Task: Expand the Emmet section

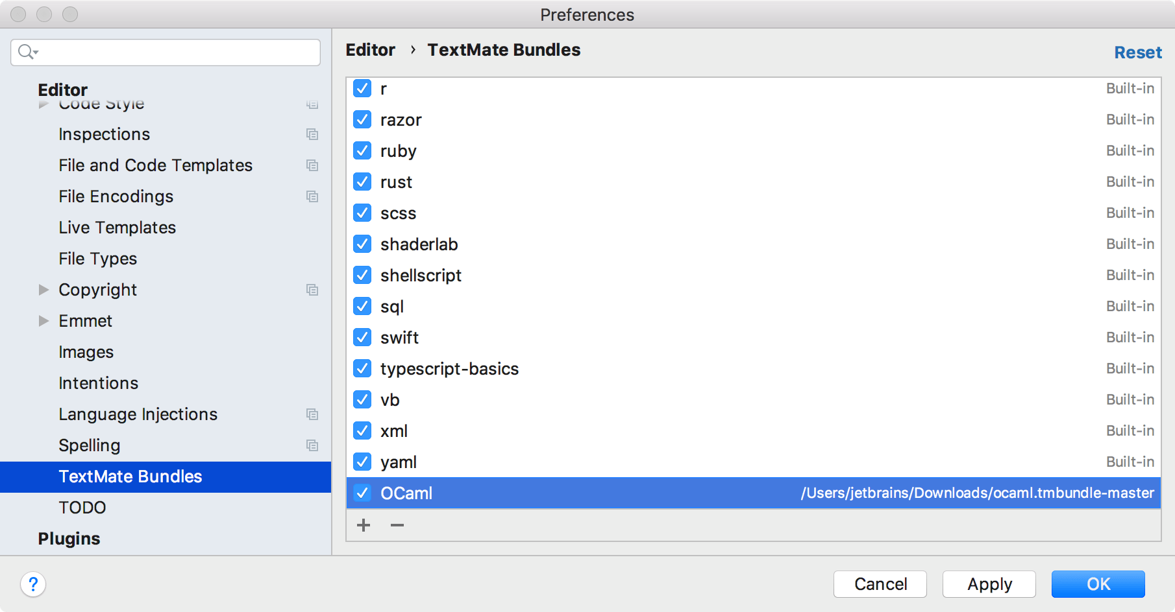Action: click(x=43, y=321)
